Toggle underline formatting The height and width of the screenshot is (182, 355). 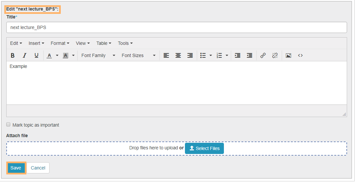[36, 55]
